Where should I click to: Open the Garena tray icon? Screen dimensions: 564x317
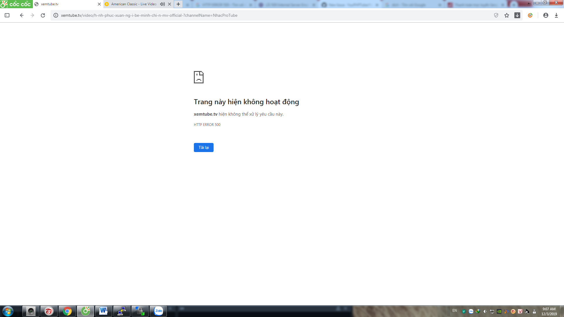tap(513, 311)
